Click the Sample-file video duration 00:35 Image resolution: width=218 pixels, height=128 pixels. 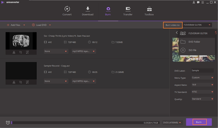pos(95,72)
